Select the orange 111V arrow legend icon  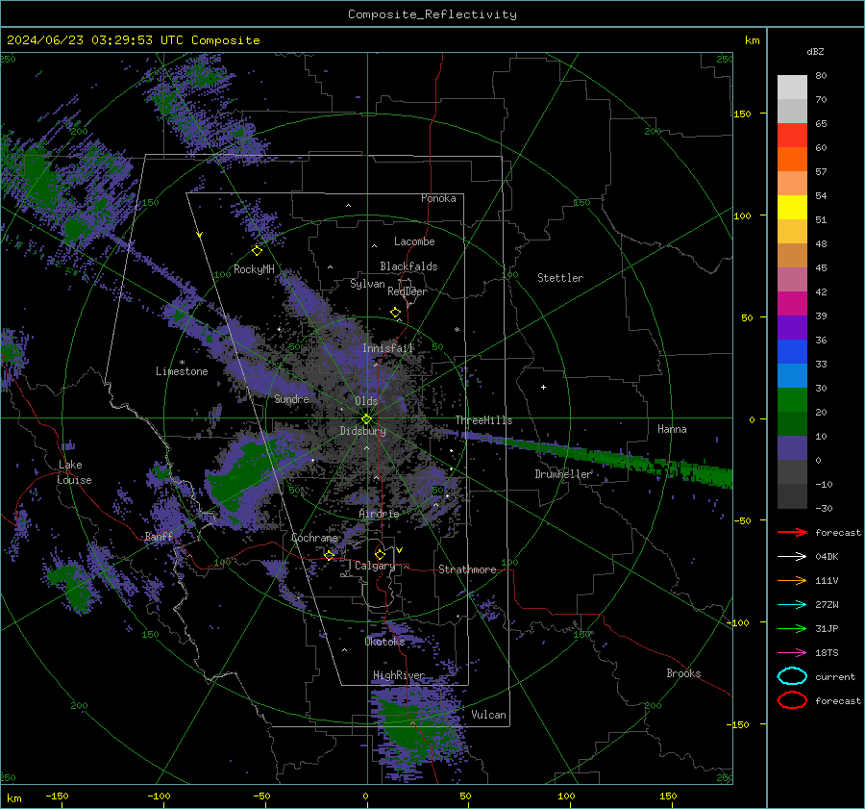792,580
